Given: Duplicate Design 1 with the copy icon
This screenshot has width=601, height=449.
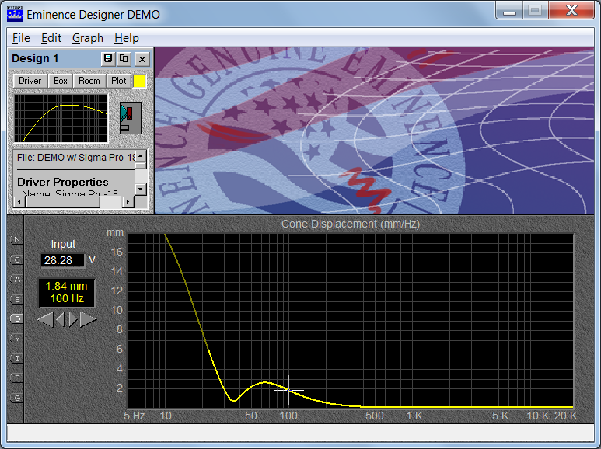Looking at the screenshot, I should (x=124, y=58).
